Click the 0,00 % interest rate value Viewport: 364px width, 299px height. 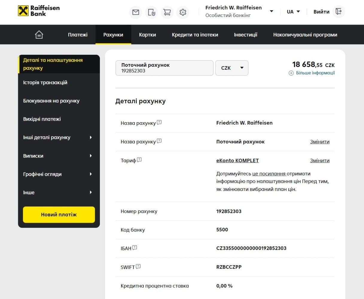(x=224, y=286)
